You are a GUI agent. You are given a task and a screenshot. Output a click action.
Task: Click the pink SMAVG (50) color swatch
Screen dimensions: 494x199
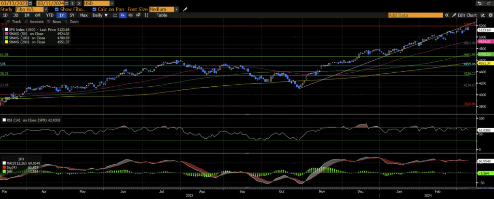pos(4,34)
